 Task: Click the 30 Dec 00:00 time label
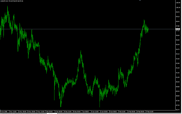(77, 112)
